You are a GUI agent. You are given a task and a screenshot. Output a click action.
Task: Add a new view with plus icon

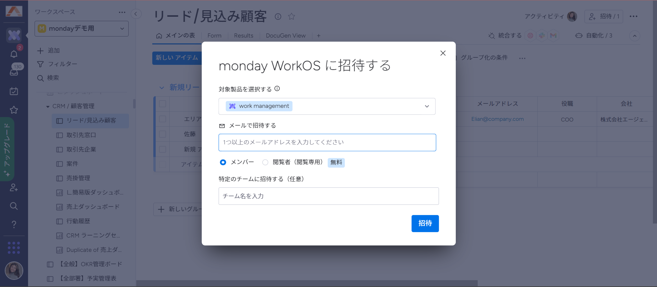tap(319, 35)
